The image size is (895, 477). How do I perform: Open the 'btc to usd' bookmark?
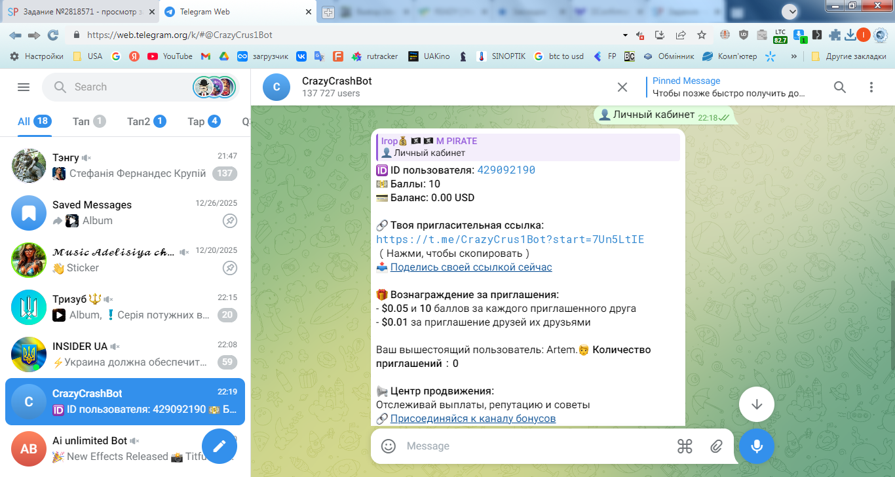[x=558, y=56]
